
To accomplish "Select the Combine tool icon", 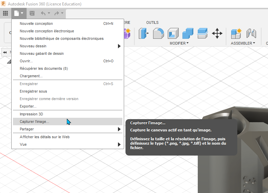I will [188, 33].
